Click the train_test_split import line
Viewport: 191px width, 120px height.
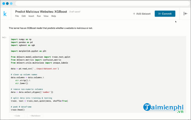point(40,57)
